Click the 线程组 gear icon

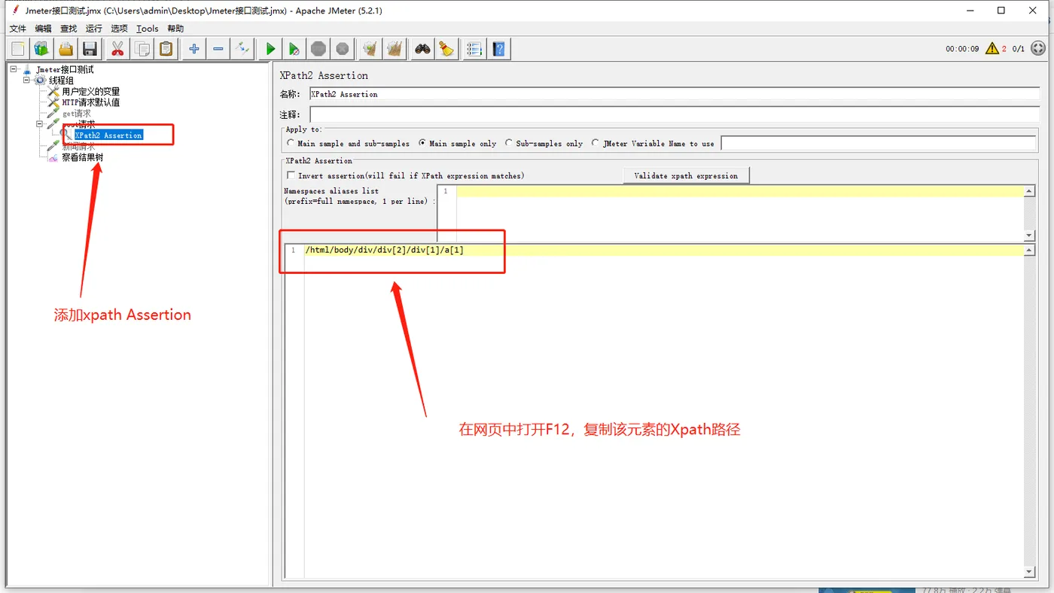tap(40, 81)
